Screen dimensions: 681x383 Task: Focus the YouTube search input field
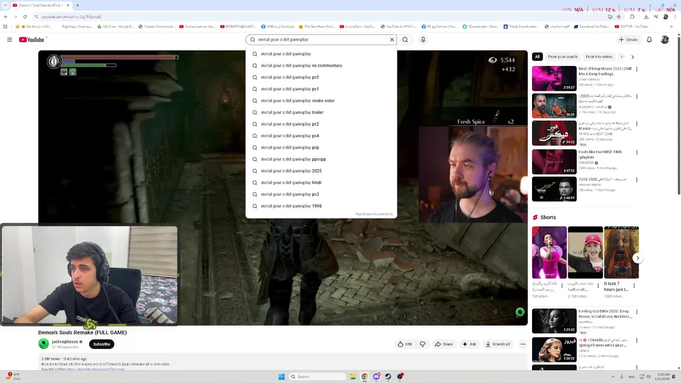(x=322, y=39)
